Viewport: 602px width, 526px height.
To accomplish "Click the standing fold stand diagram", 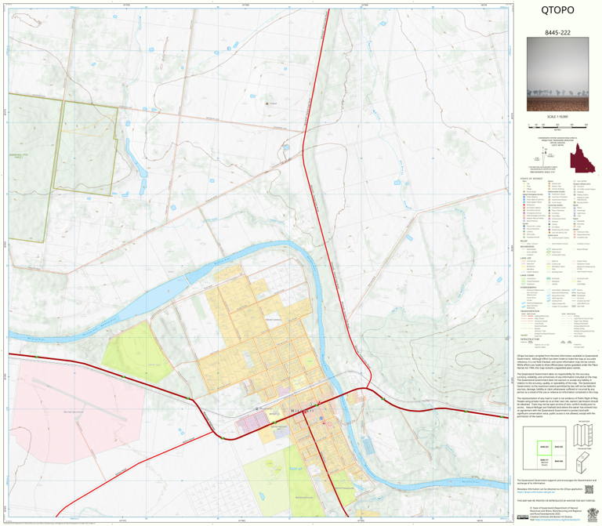I will coord(583,463).
